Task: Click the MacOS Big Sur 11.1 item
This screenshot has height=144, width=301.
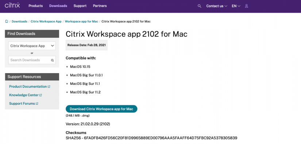Action: 85,84
